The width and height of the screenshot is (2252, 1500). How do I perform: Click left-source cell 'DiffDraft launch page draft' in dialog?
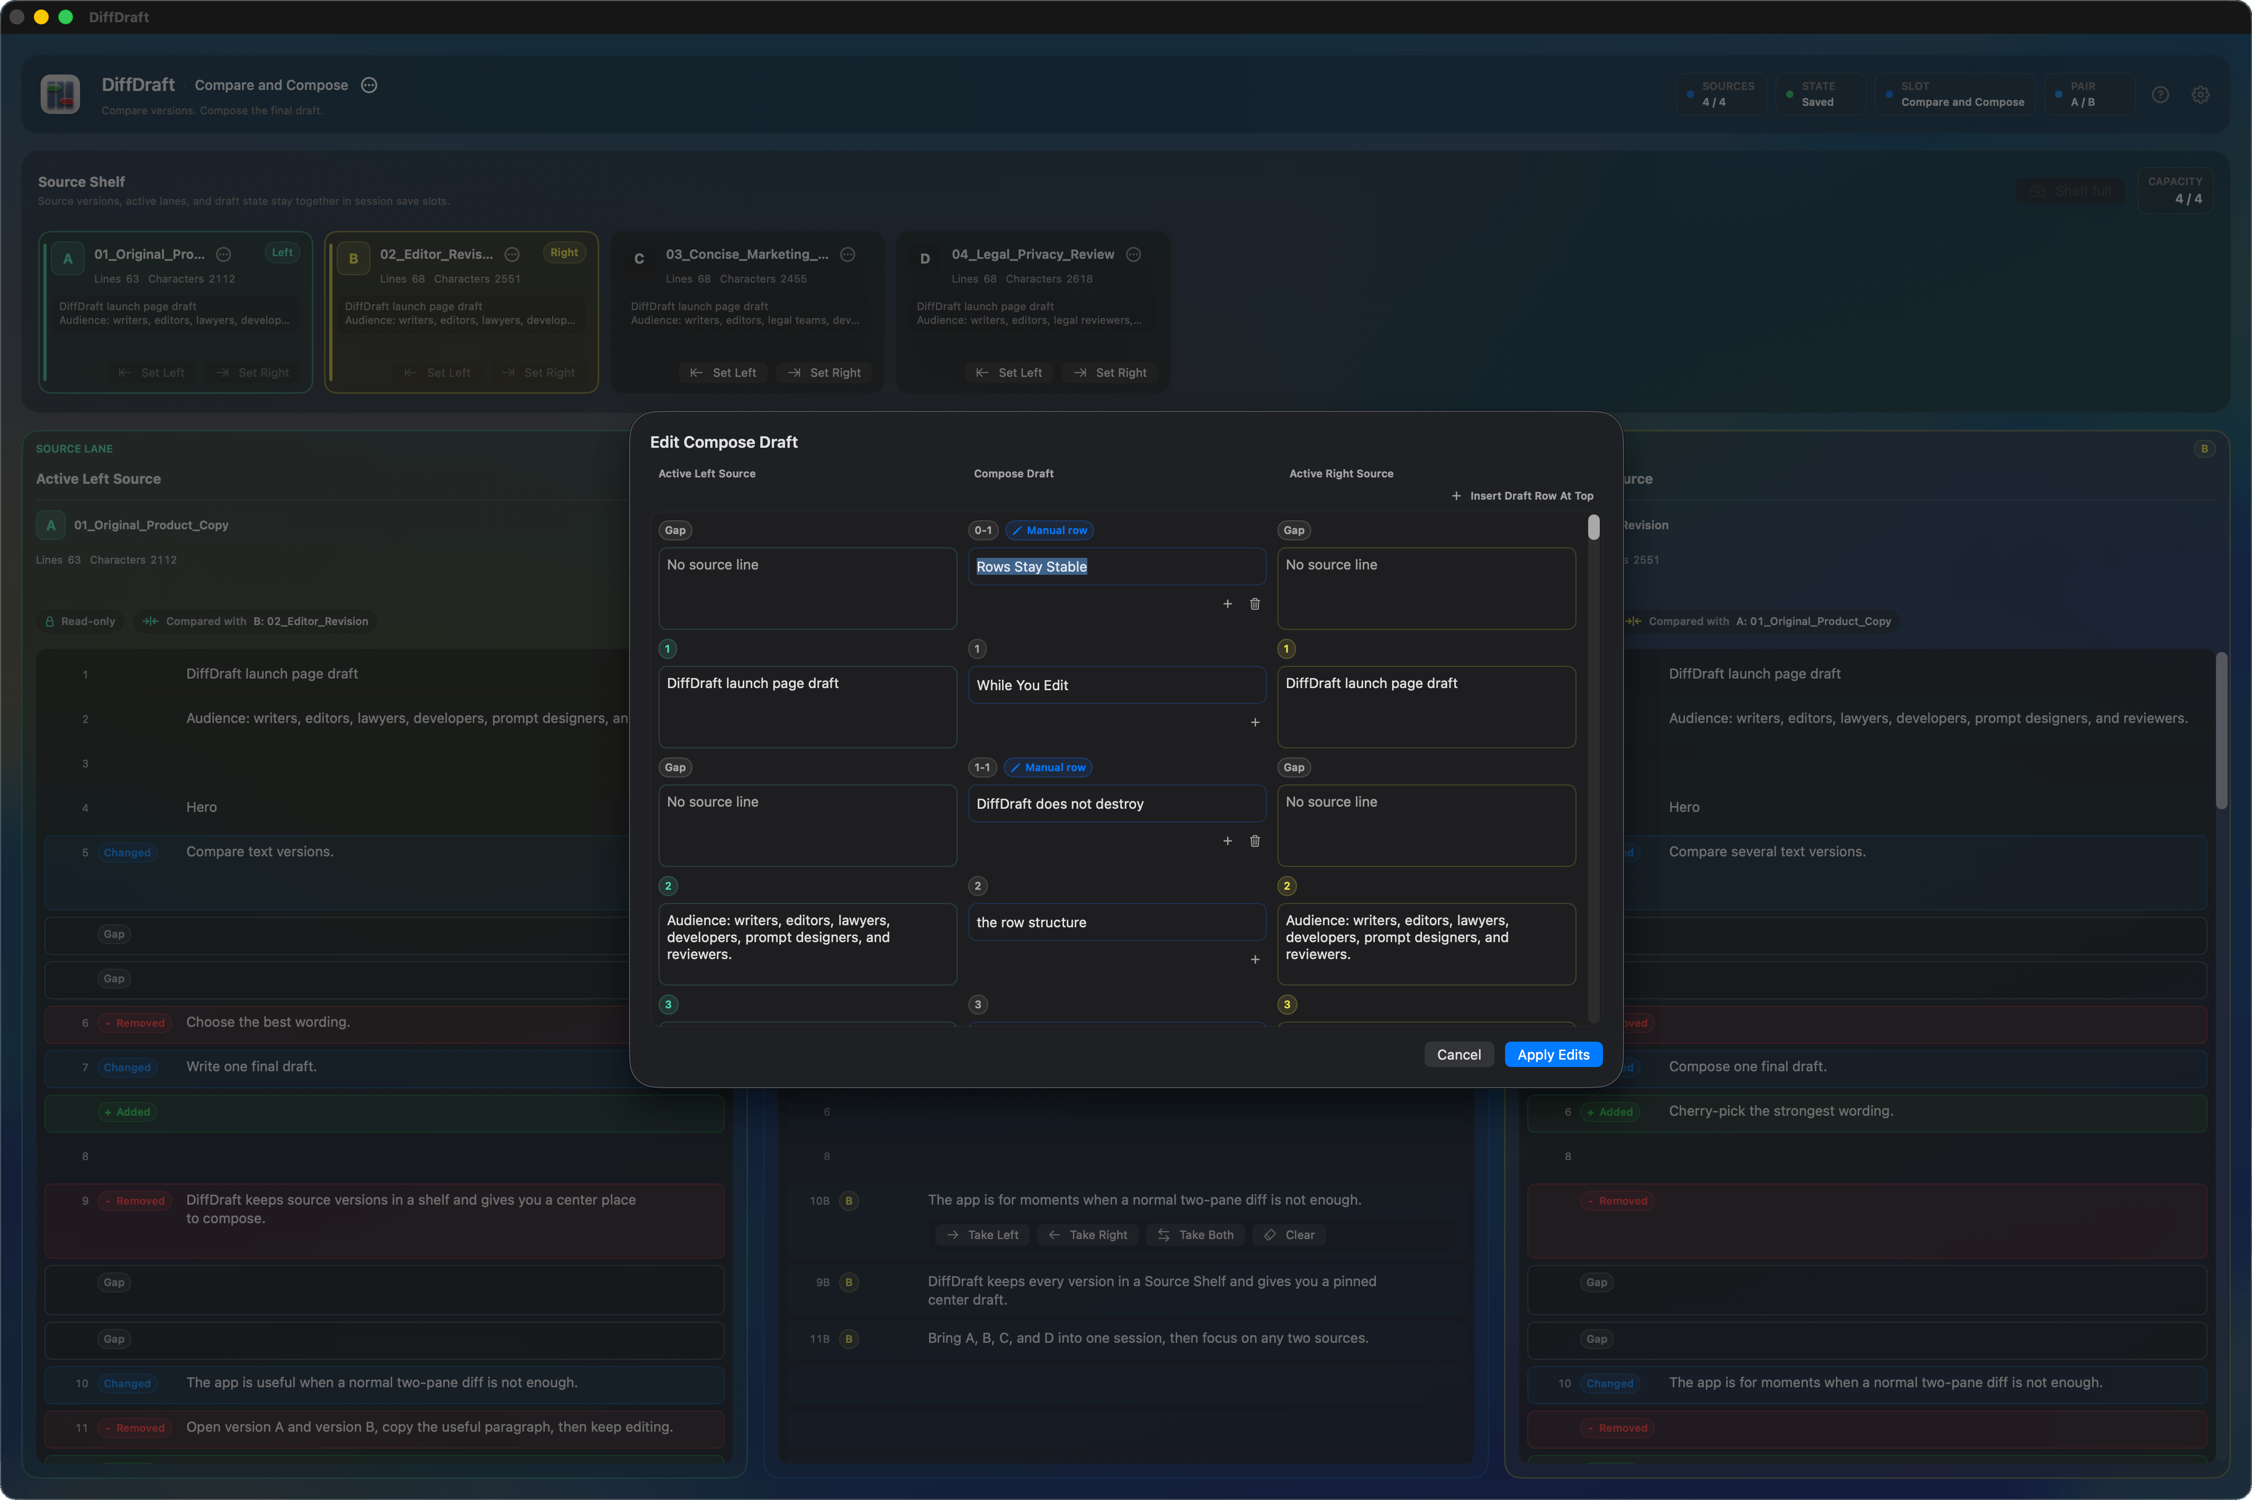tap(807, 707)
